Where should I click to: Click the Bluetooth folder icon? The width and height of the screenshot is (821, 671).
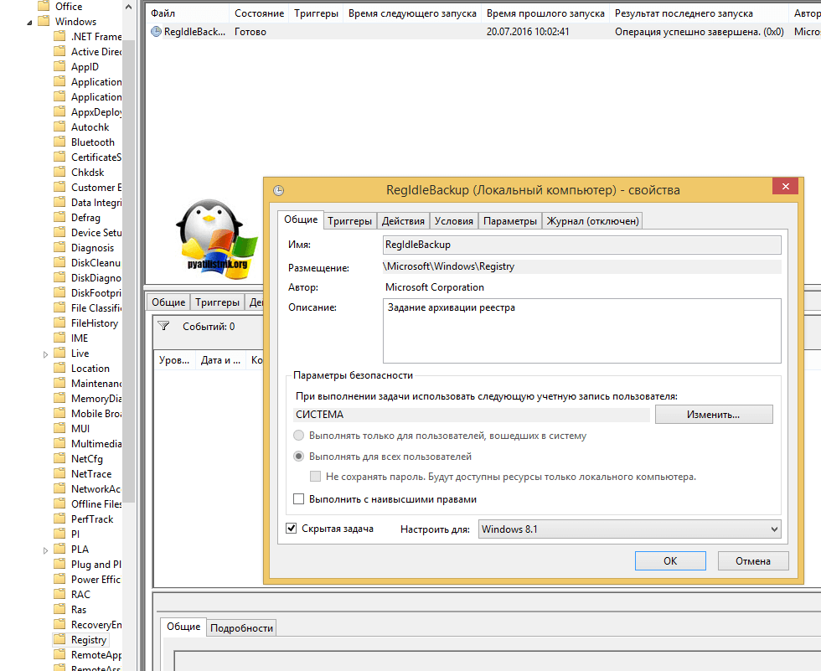tap(59, 142)
